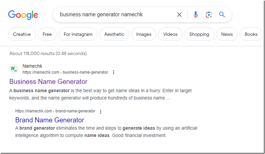Switch to the Images tab

[143, 34]
